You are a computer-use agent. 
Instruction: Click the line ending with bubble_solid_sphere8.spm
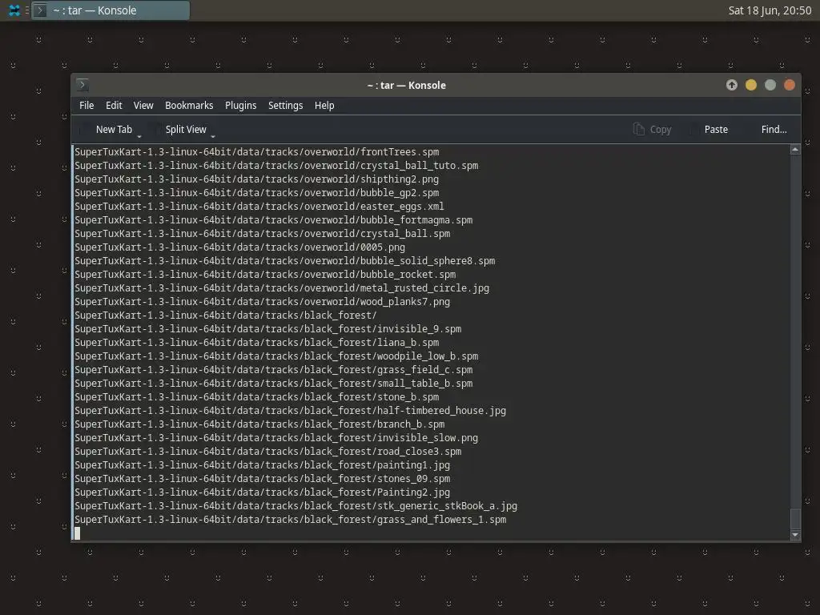coord(285,261)
